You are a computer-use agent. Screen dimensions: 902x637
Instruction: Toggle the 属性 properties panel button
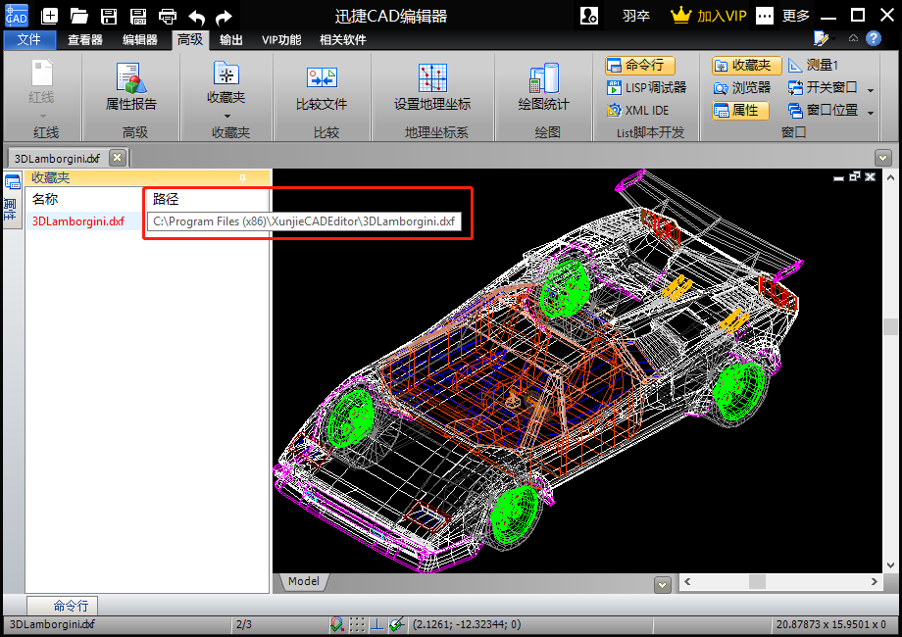pos(740,110)
